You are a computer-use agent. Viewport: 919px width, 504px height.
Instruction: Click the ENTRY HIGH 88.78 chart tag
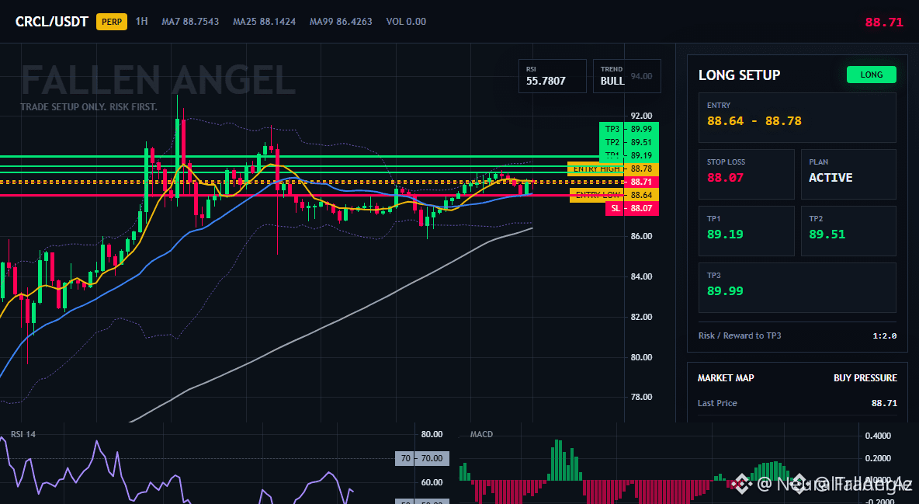pos(613,169)
